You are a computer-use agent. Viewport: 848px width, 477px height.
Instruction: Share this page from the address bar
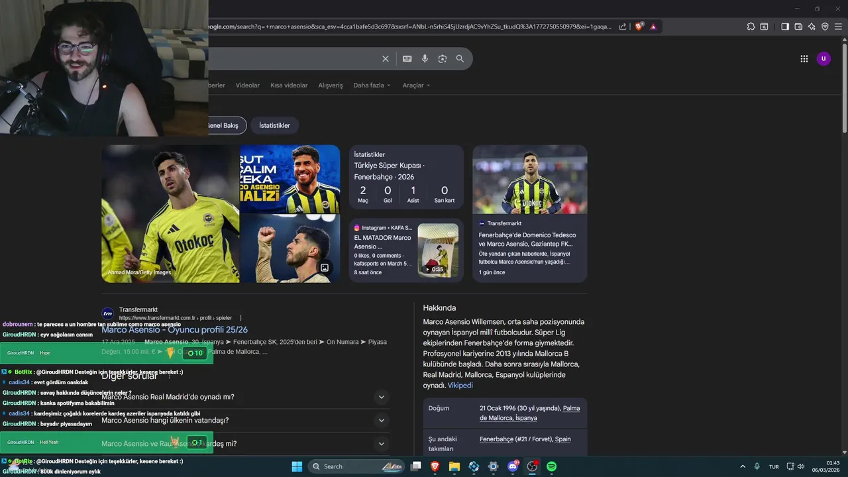pyautogui.click(x=623, y=26)
